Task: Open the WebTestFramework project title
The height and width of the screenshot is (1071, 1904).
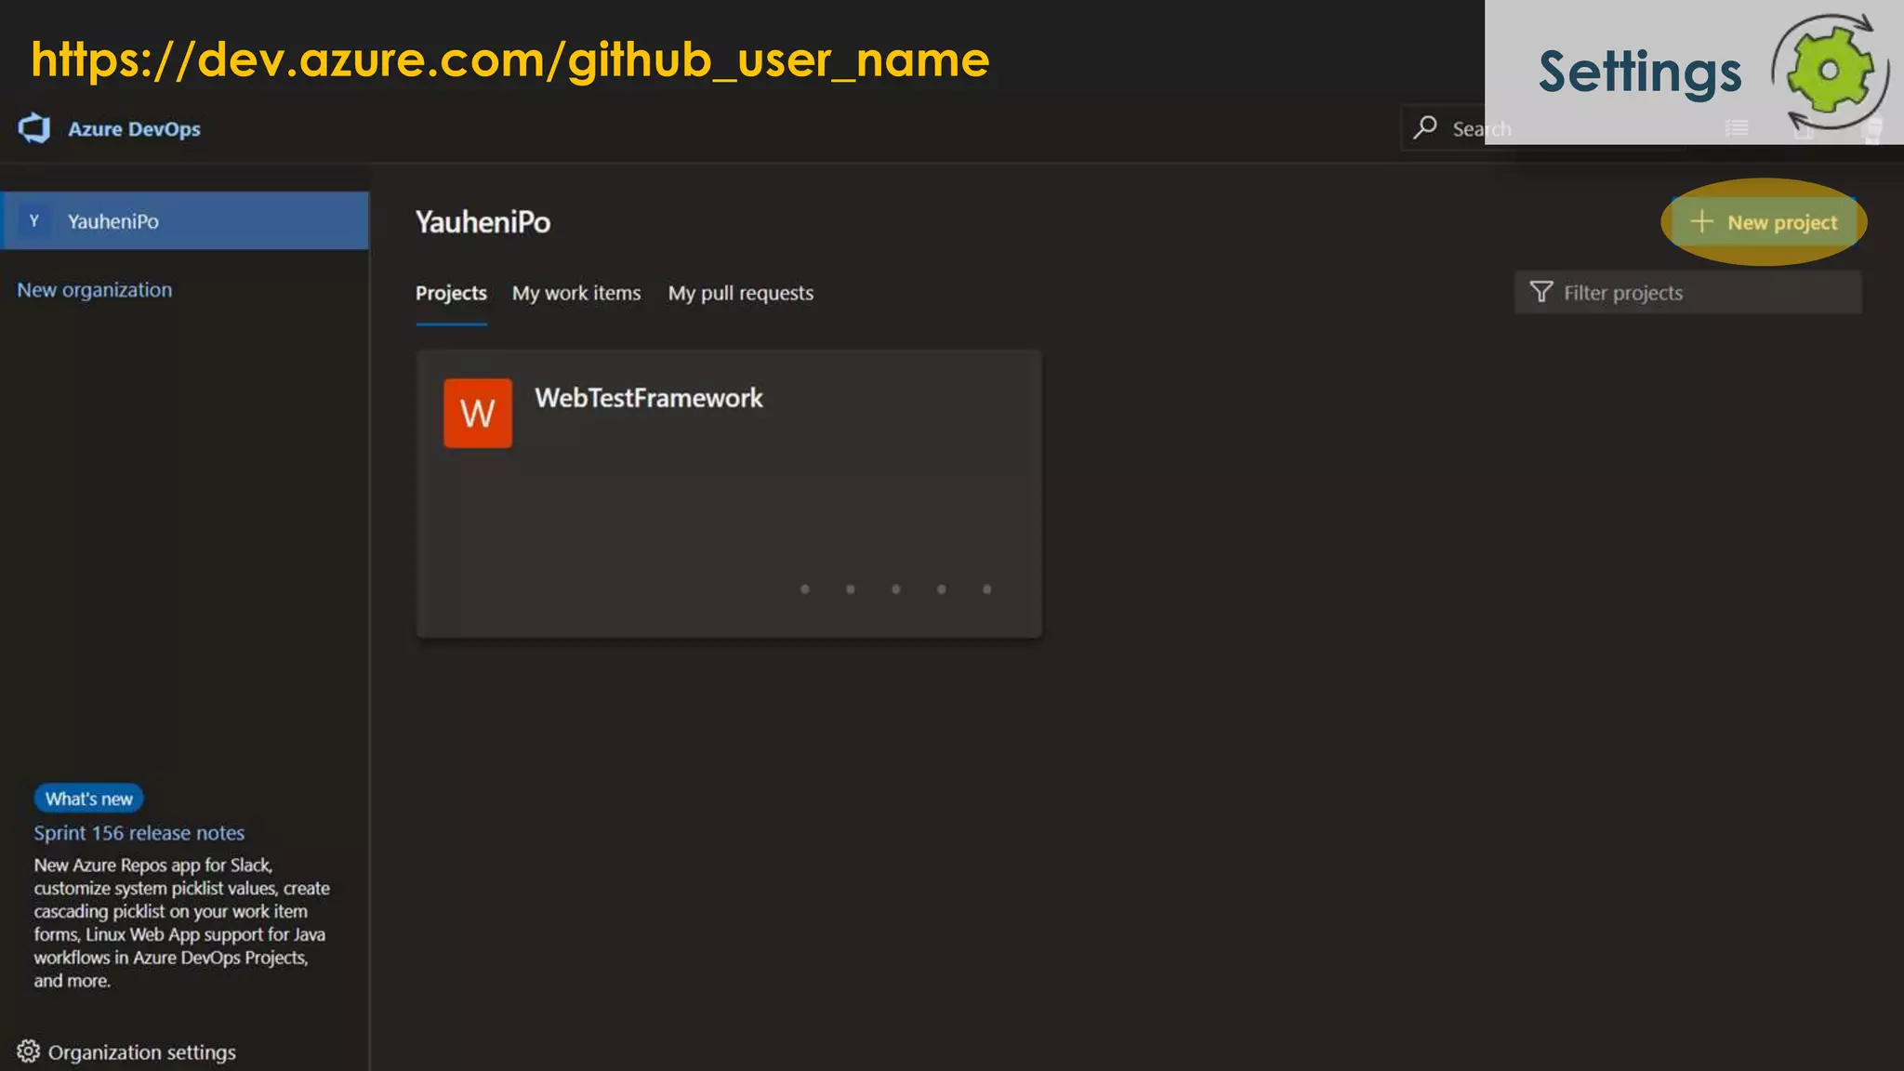Action: pyautogui.click(x=649, y=398)
